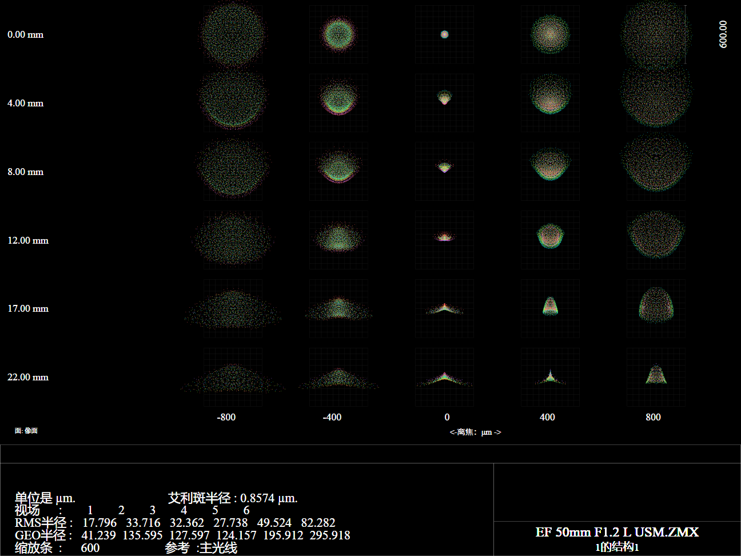The image size is (741, 556).
Task: Click the 400 defocus column label
Action: [547, 417]
